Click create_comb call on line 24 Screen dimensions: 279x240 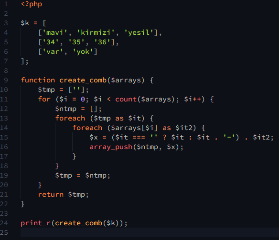(78, 223)
